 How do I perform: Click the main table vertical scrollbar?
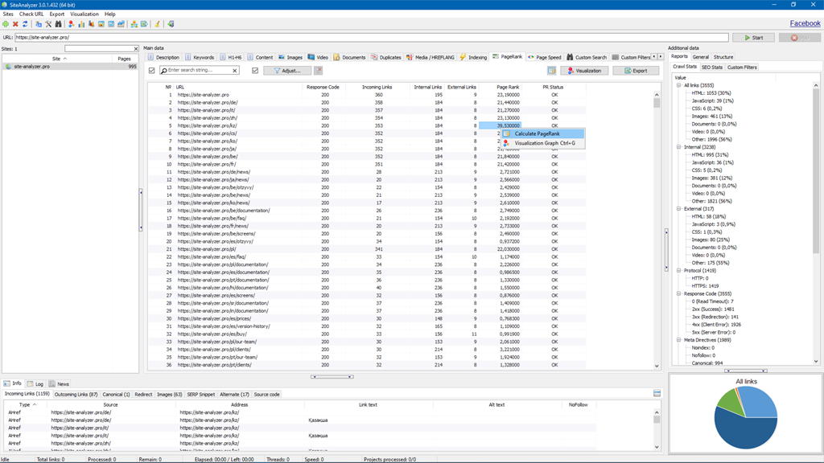pos(657,230)
